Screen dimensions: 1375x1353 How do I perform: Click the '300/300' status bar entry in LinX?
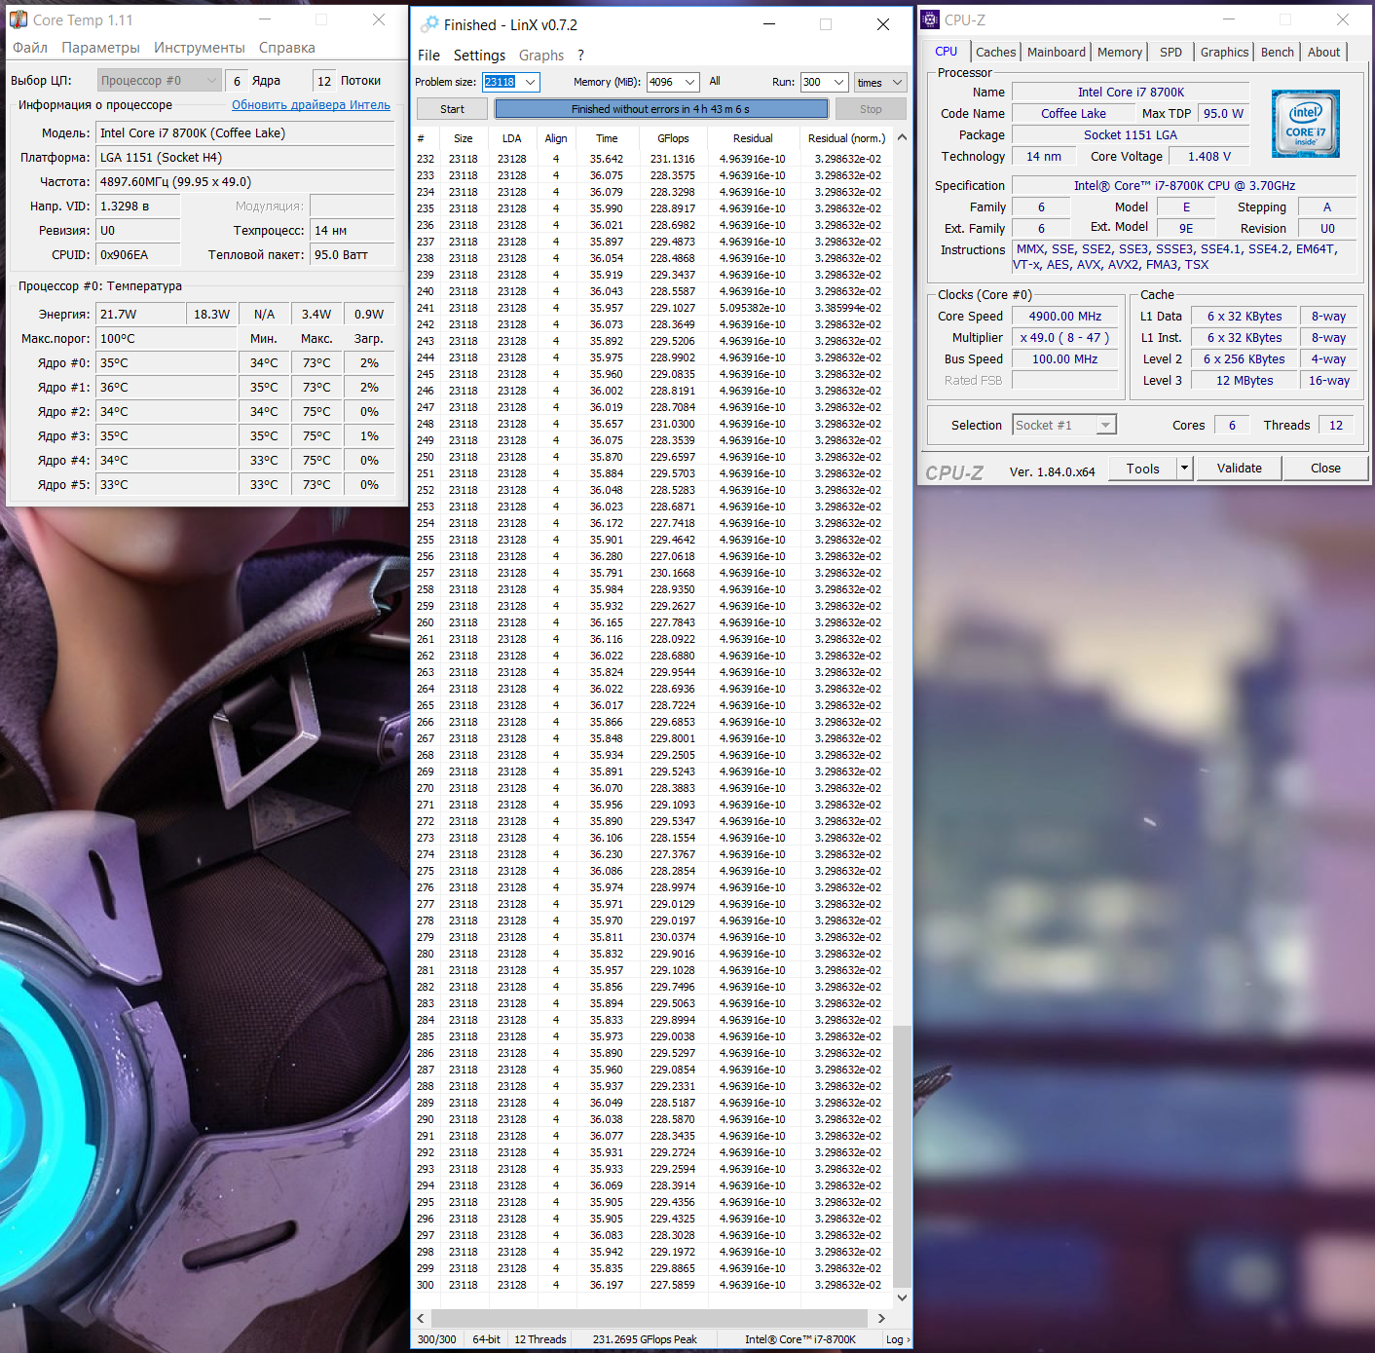(437, 1339)
